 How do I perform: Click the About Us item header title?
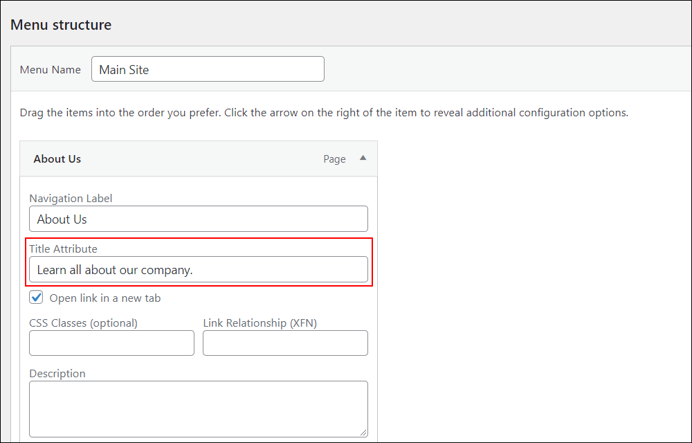[x=57, y=159]
